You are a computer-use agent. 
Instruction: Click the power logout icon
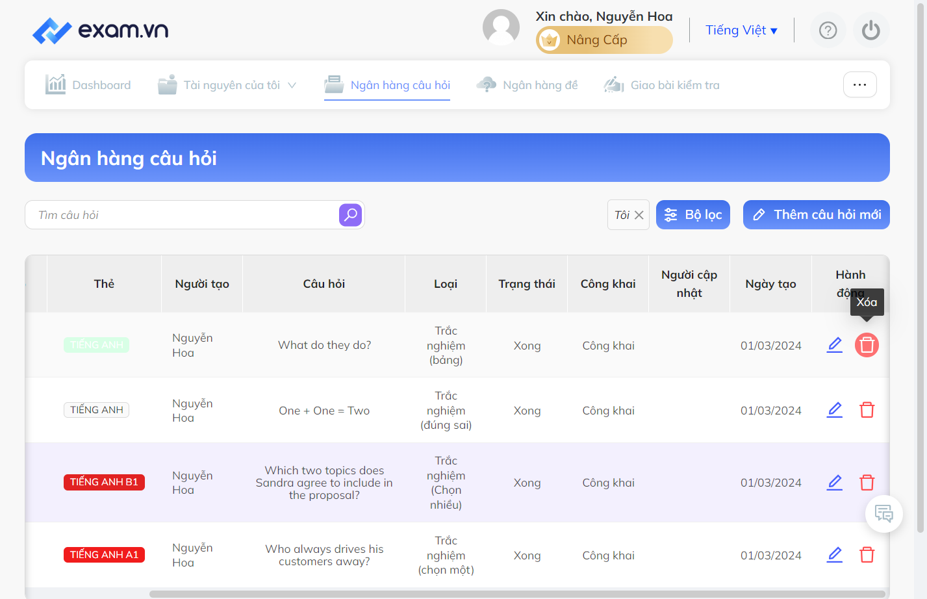click(871, 31)
